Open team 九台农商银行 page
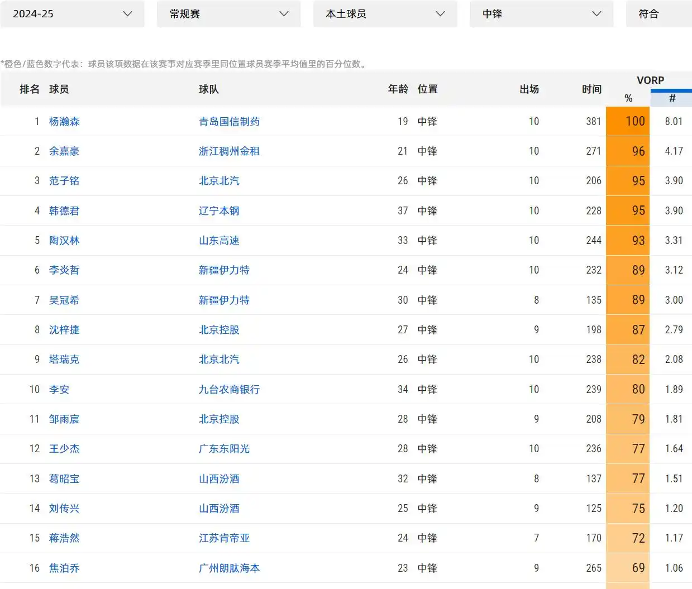 coord(230,390)
